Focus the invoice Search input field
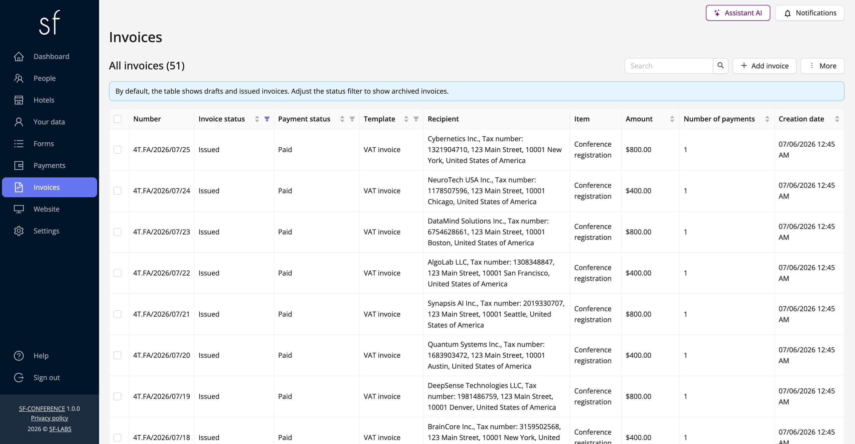The height and width of the screenshot is (444, 855). [x=669, y=66]
